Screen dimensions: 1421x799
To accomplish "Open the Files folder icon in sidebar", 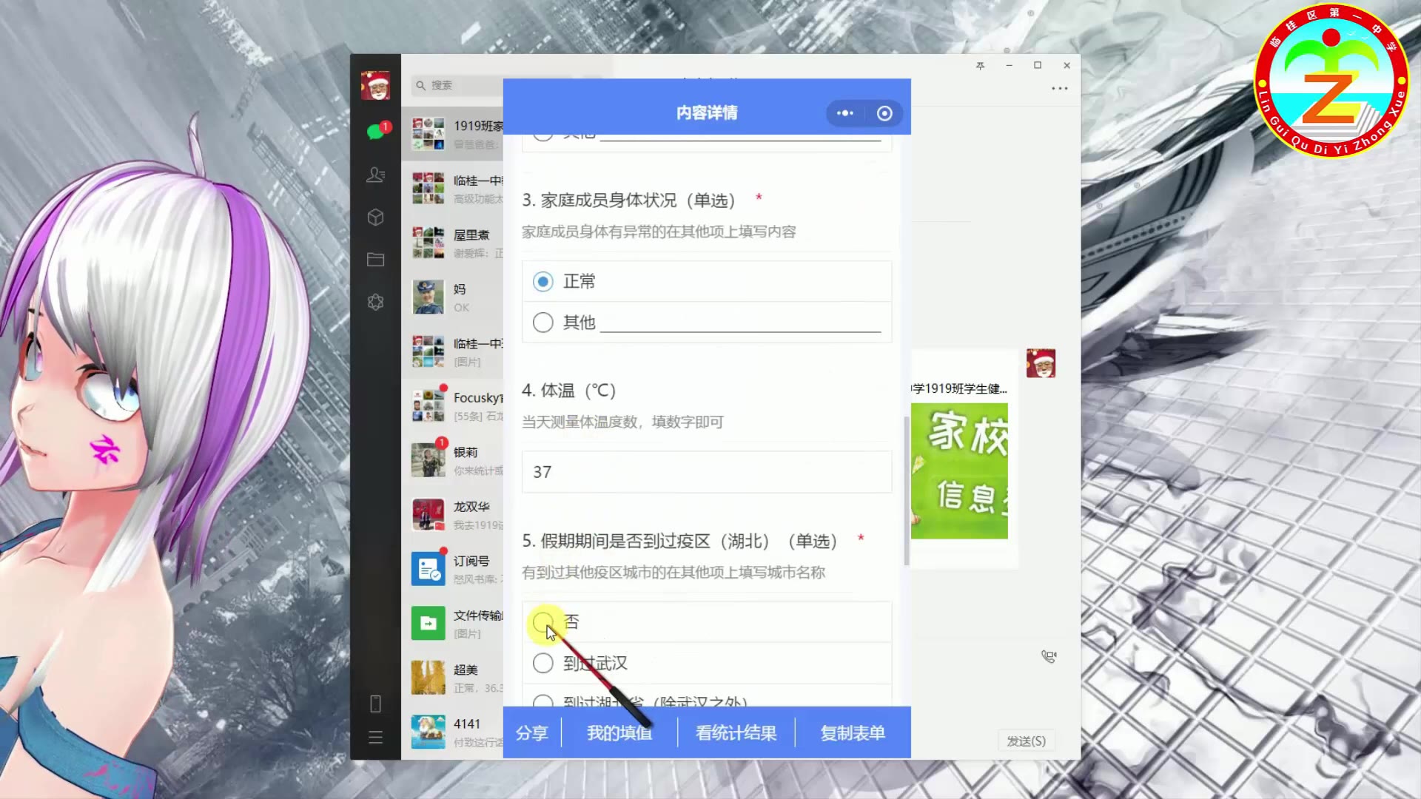I will [376, 260].
